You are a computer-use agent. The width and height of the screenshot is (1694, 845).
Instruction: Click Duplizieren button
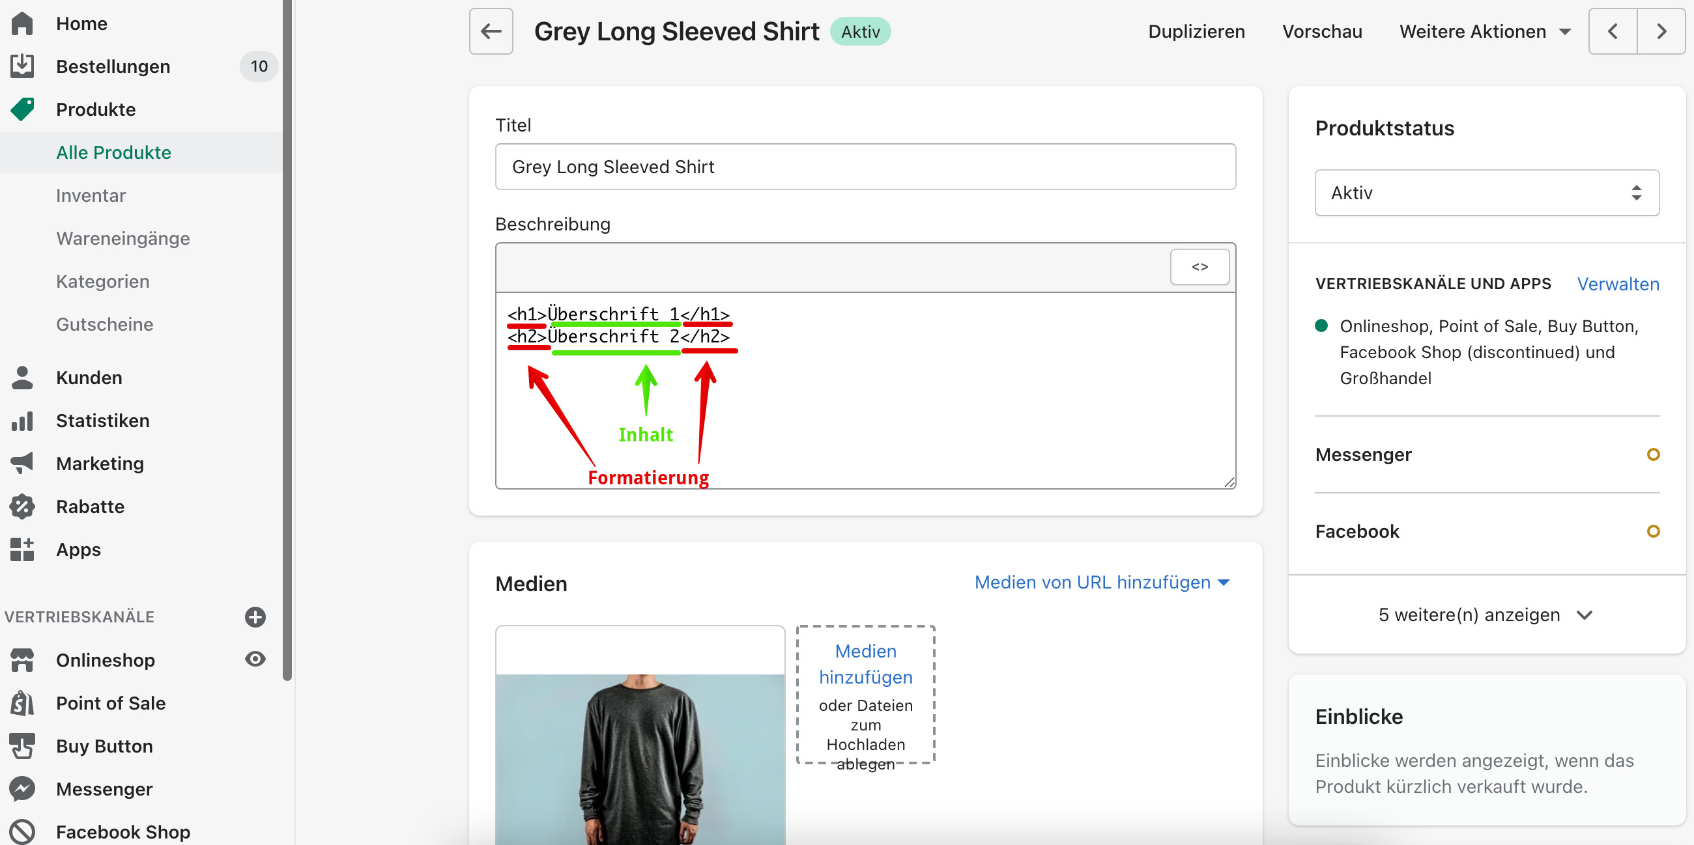(x=1196, y=31)
